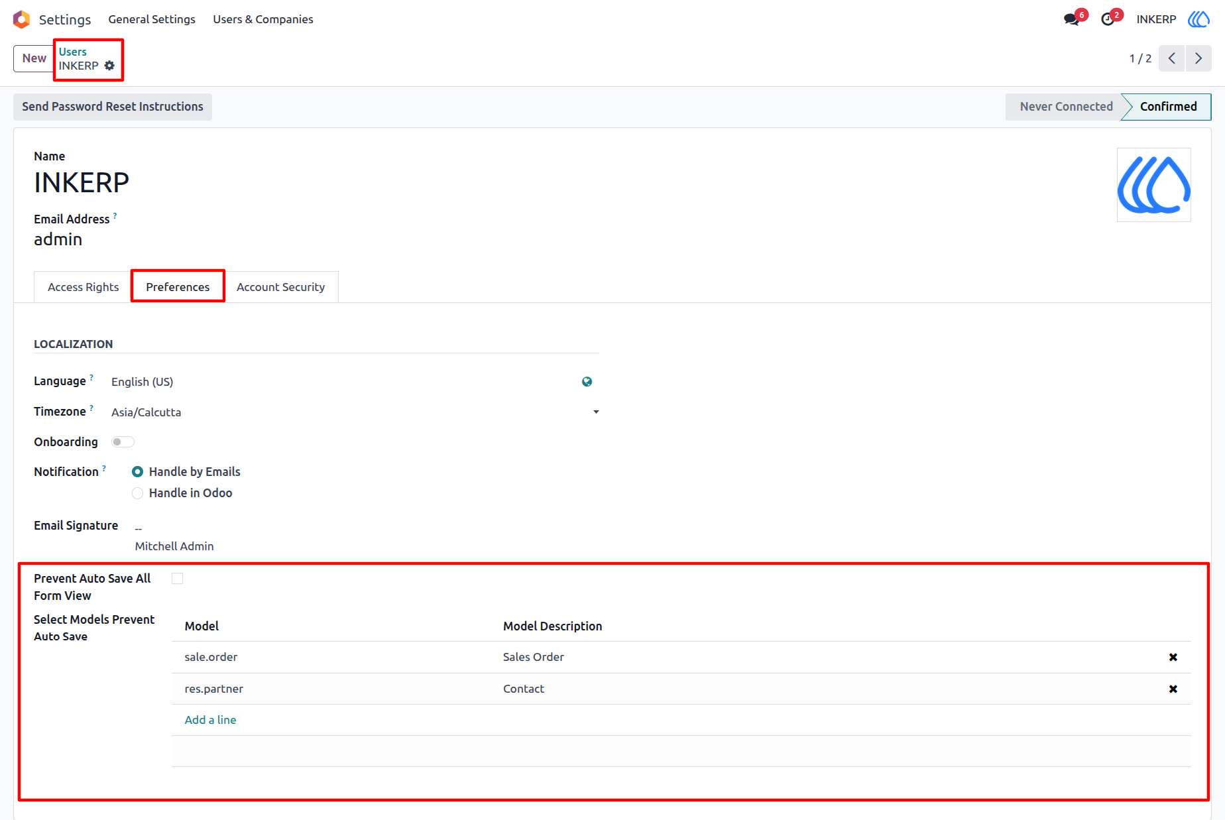This screenshot has width=1225, height=820.
Task: Check Prevent Auto Save All Form View
Action: click(x=177, y=579)
